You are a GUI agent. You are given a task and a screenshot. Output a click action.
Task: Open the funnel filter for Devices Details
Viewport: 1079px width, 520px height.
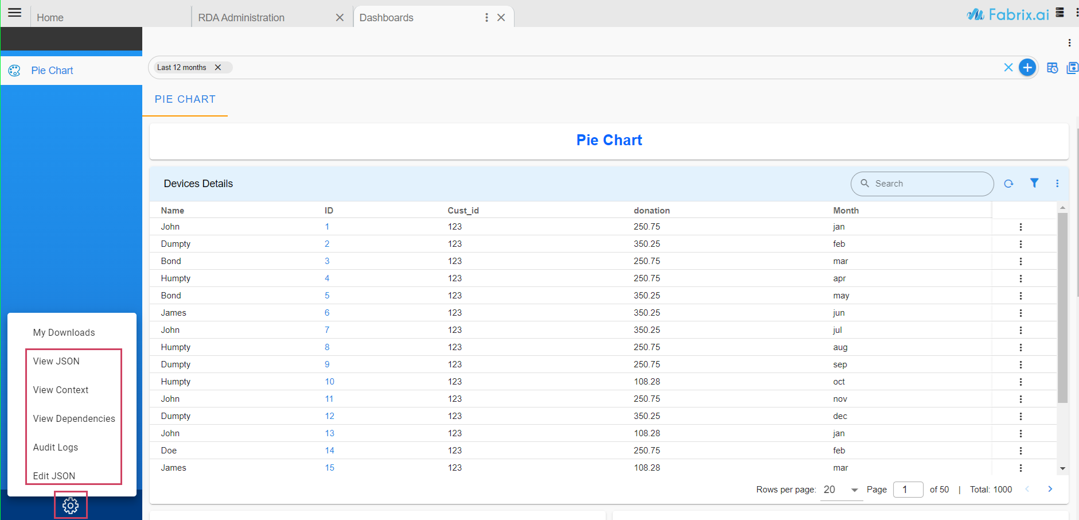[x=1034, y=183]
